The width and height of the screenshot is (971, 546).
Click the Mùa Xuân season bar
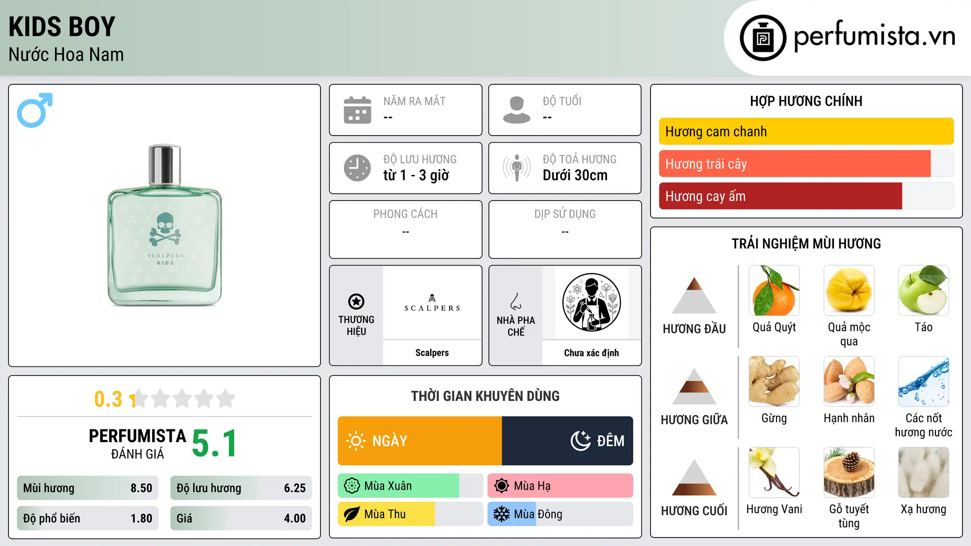click(410, 486)
